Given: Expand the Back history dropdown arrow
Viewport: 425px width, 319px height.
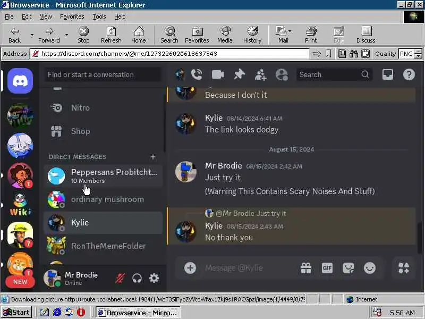Looking at the screenshot, I should pyautogui.click(x=32, y=35).
